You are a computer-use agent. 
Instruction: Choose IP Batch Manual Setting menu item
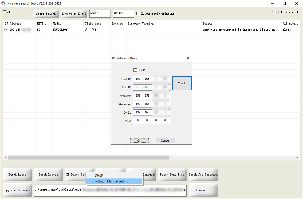(114, 181)
